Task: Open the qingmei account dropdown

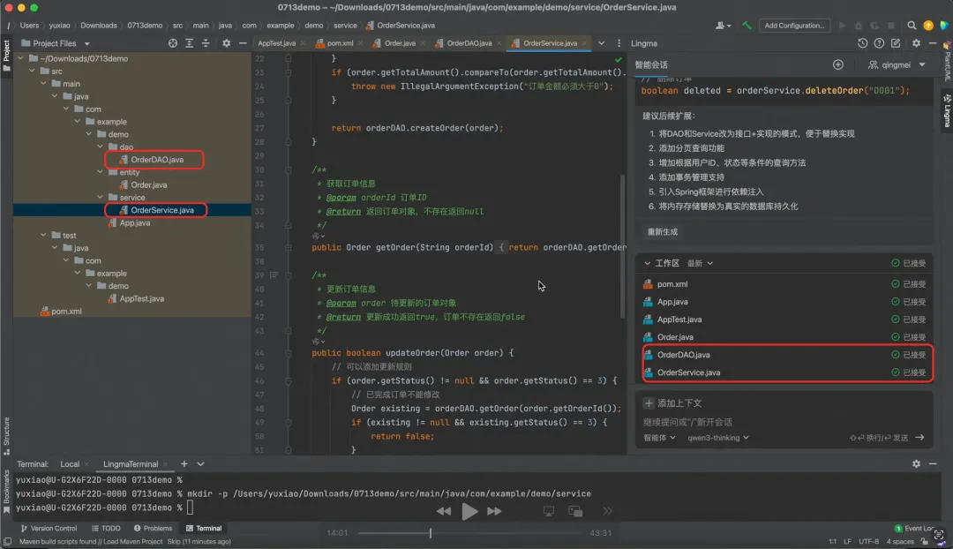Action: point(897,64)
